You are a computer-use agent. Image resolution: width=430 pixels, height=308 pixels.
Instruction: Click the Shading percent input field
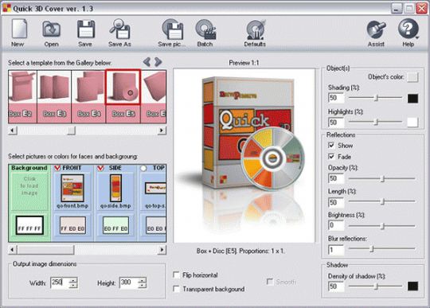(x=336, y=98)
